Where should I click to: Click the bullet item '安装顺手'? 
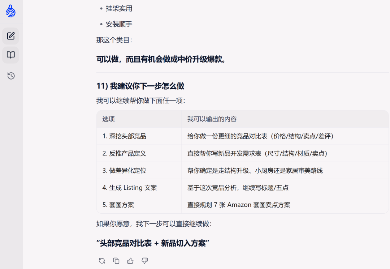[x=119, y=24]
